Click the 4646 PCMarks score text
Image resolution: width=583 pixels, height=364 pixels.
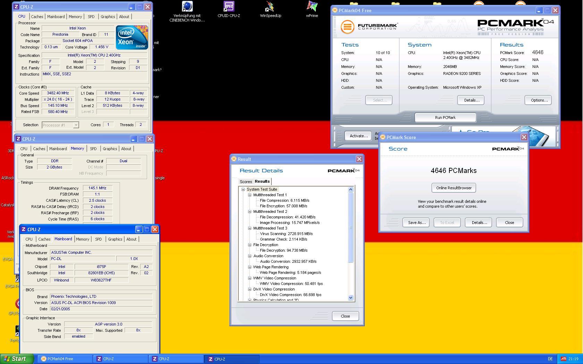point(454,171)
